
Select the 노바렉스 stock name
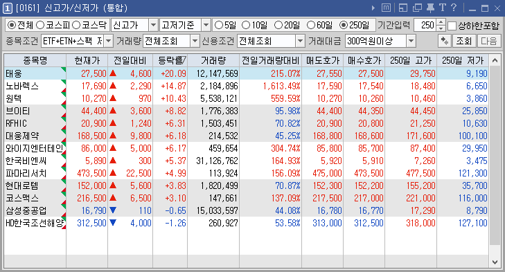point(22,86)
